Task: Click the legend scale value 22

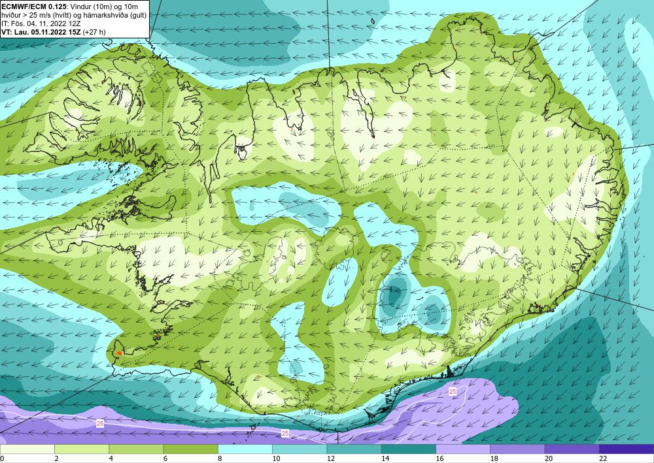Action: point(603,458)
